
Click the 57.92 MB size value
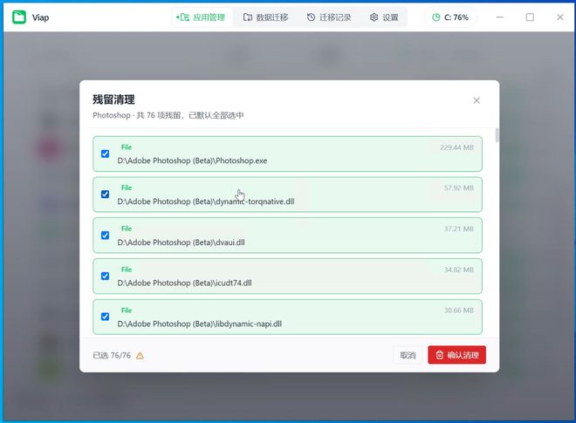click(x=459, y=188)
